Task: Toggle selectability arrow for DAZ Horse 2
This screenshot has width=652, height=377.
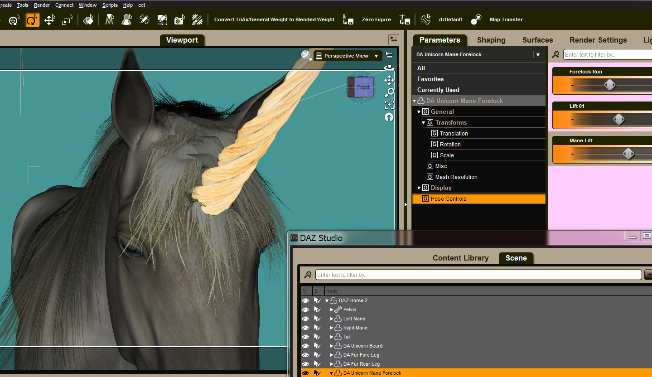Action: [317, 300]
